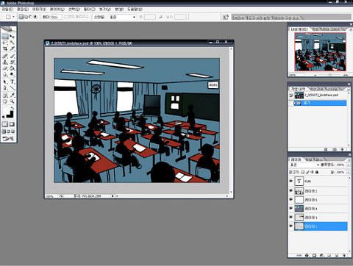Screen dimensions: 353x266
Task: Select the Healing Brush tool
Action: pyautogui.click(x=5, y=56)
